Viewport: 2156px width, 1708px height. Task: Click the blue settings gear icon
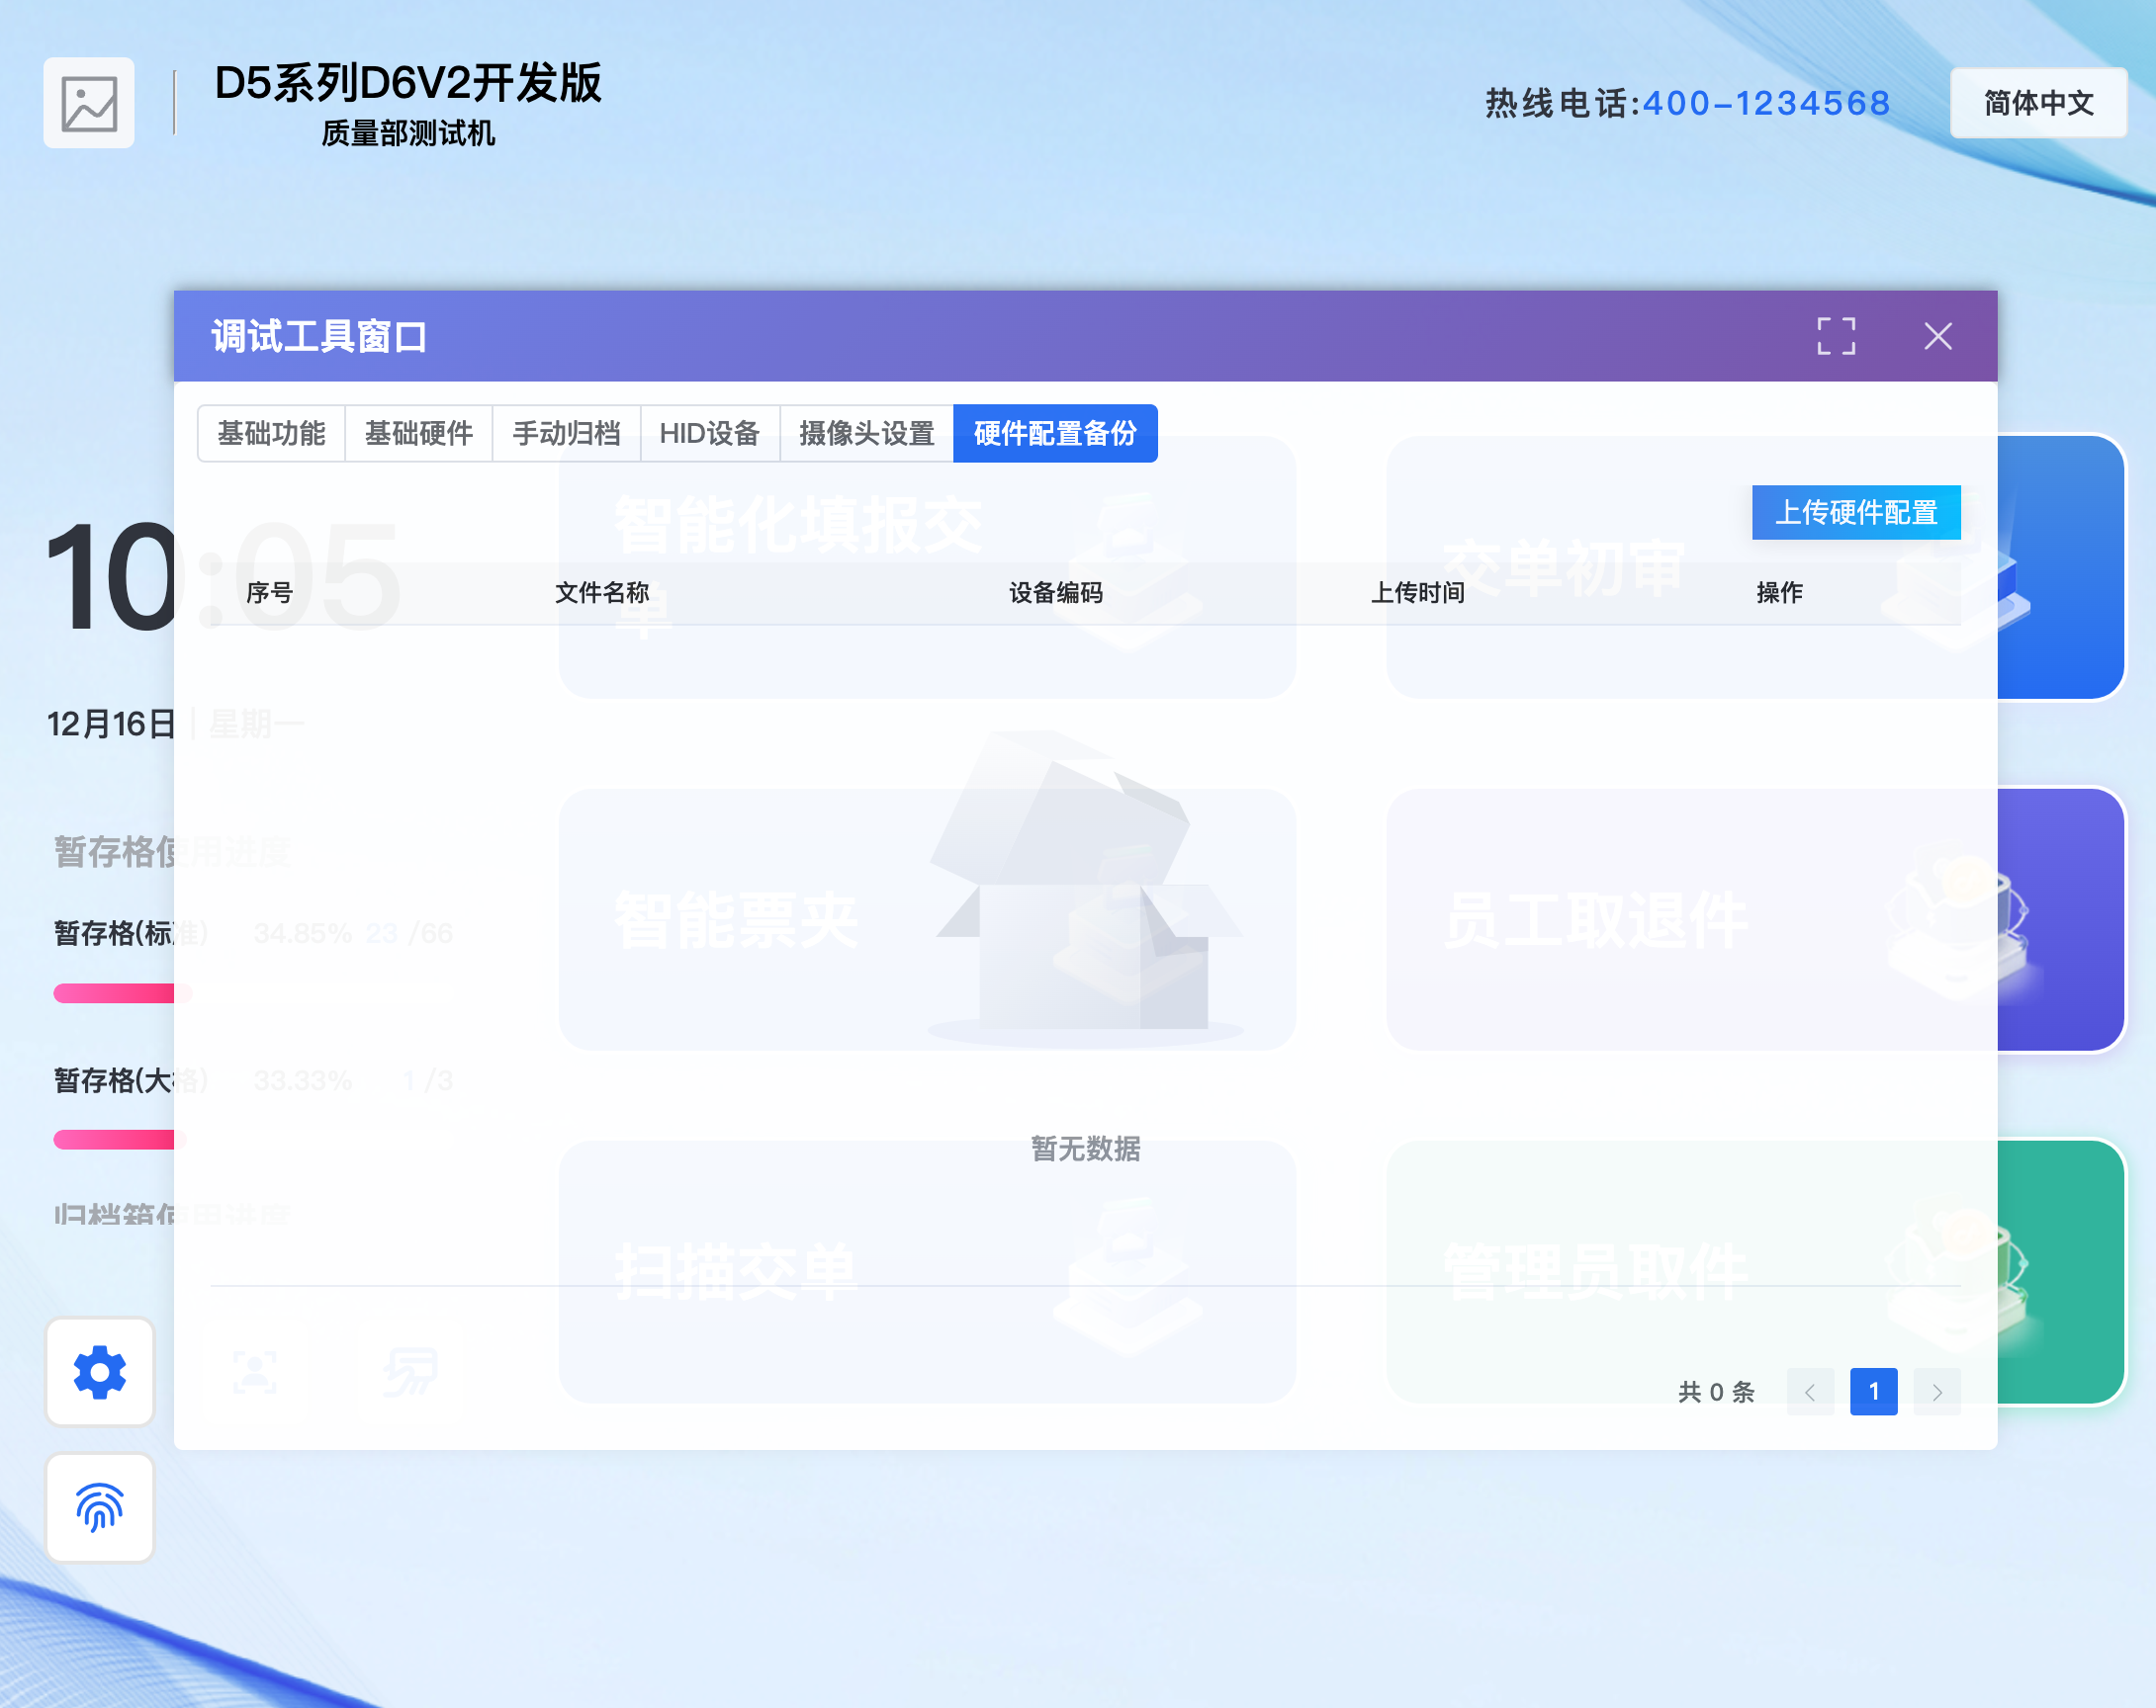pos(100,1371)
